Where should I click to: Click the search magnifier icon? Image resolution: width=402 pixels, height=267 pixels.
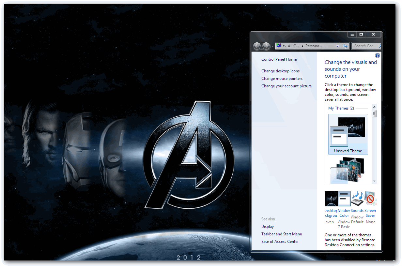(380, 46)
